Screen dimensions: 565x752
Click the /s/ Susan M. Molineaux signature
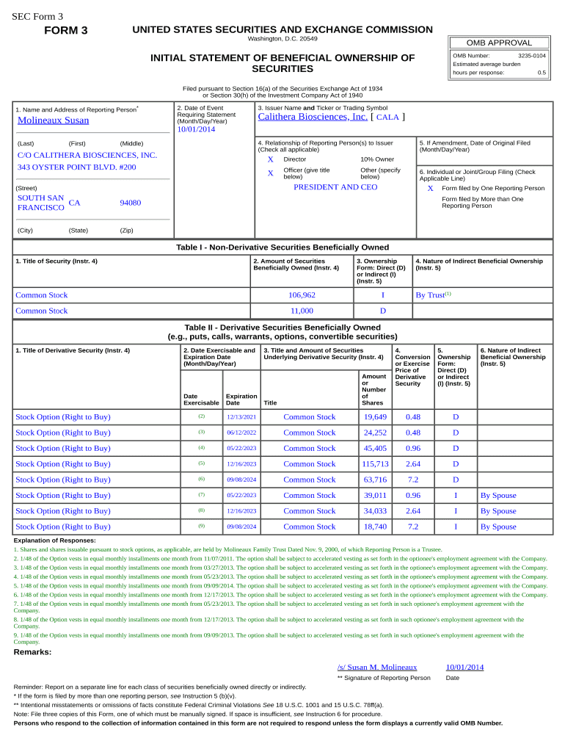[377, 668]
